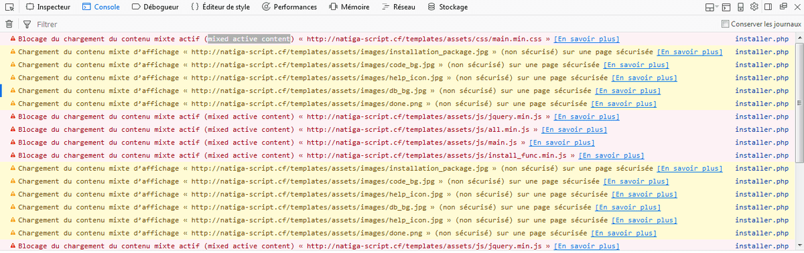Screen dimensions: 804x253
Task: Click highlighted text 'mixed active content'
Action: tap(249, 39)
